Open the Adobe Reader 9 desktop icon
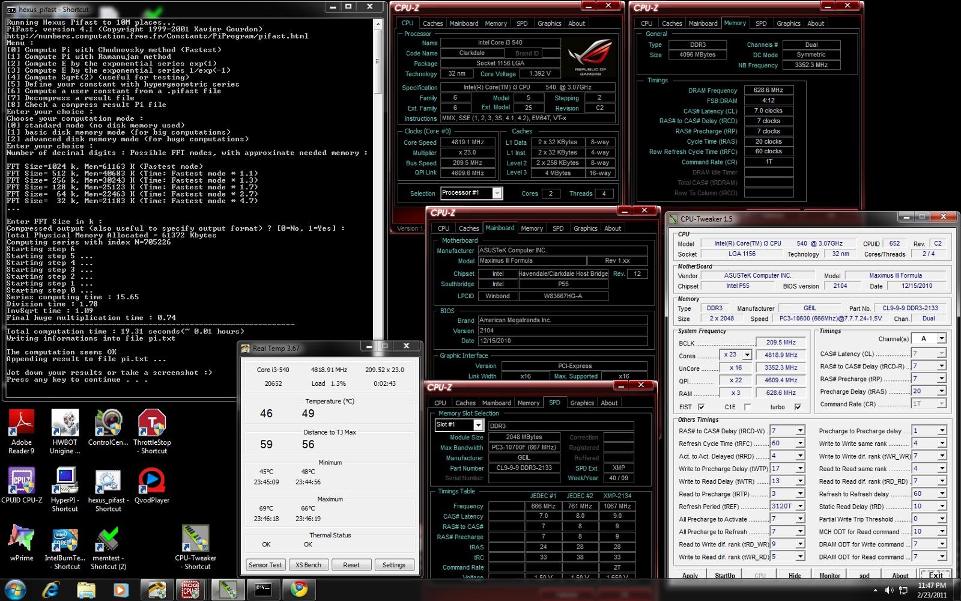 pyautogui.click(x=22, y=432)
